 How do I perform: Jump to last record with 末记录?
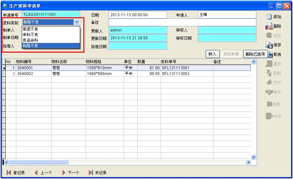click(98, 173)
